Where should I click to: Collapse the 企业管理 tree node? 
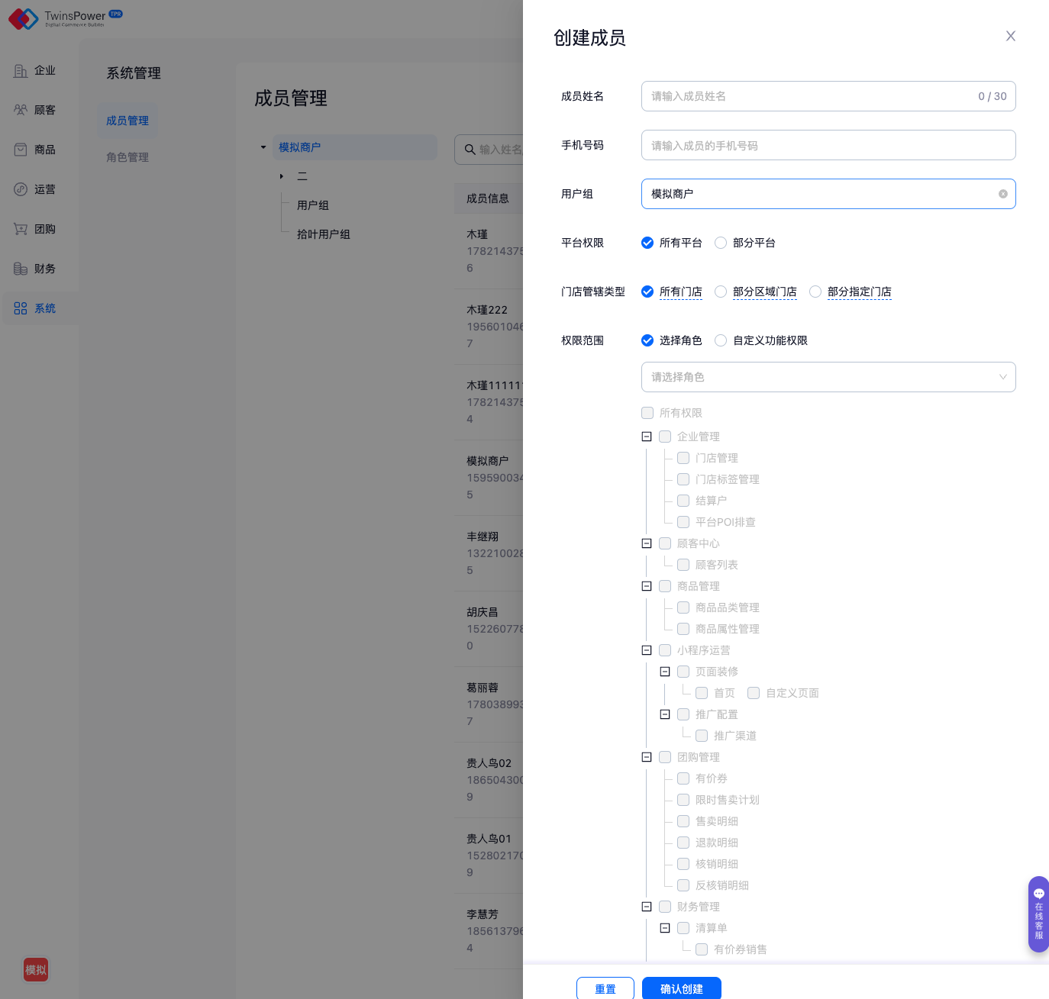(647, 437)
